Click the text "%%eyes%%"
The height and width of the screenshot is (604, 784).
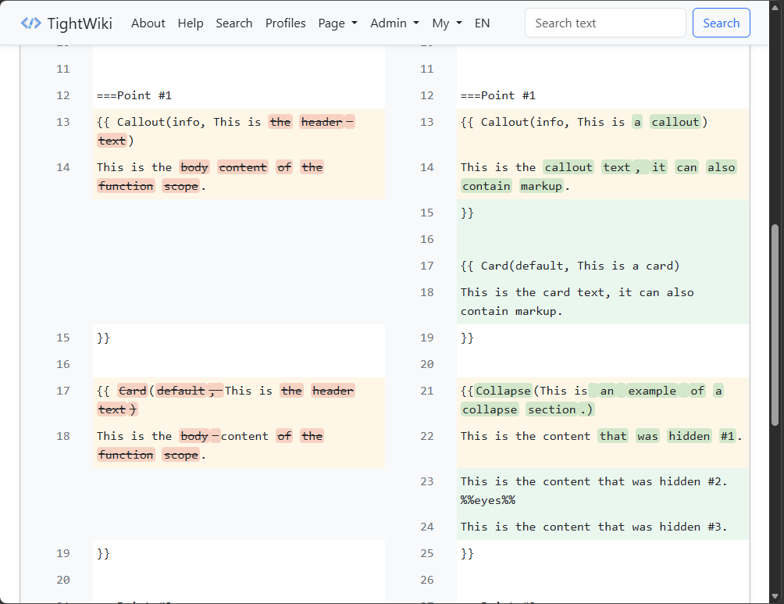pyautogui.click(x=488, y=500)
